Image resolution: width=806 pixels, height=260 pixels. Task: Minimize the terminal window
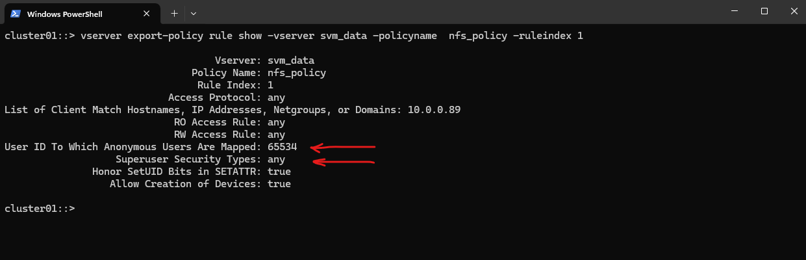point(733,11)
